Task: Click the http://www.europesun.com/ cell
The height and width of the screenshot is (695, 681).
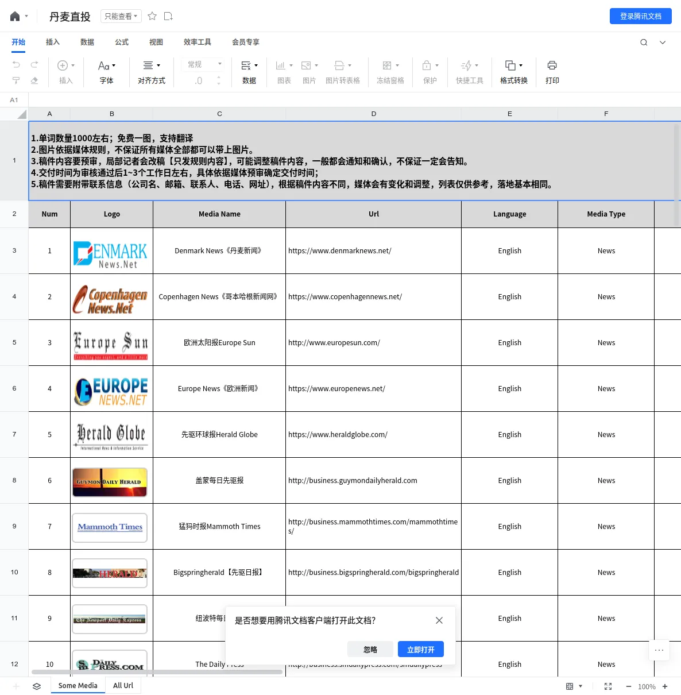Action: click(x=373, y=342)
